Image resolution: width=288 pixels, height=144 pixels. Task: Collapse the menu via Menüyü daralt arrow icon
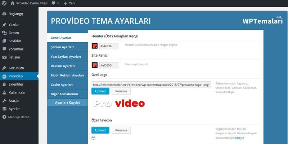(x=4, y=117)
